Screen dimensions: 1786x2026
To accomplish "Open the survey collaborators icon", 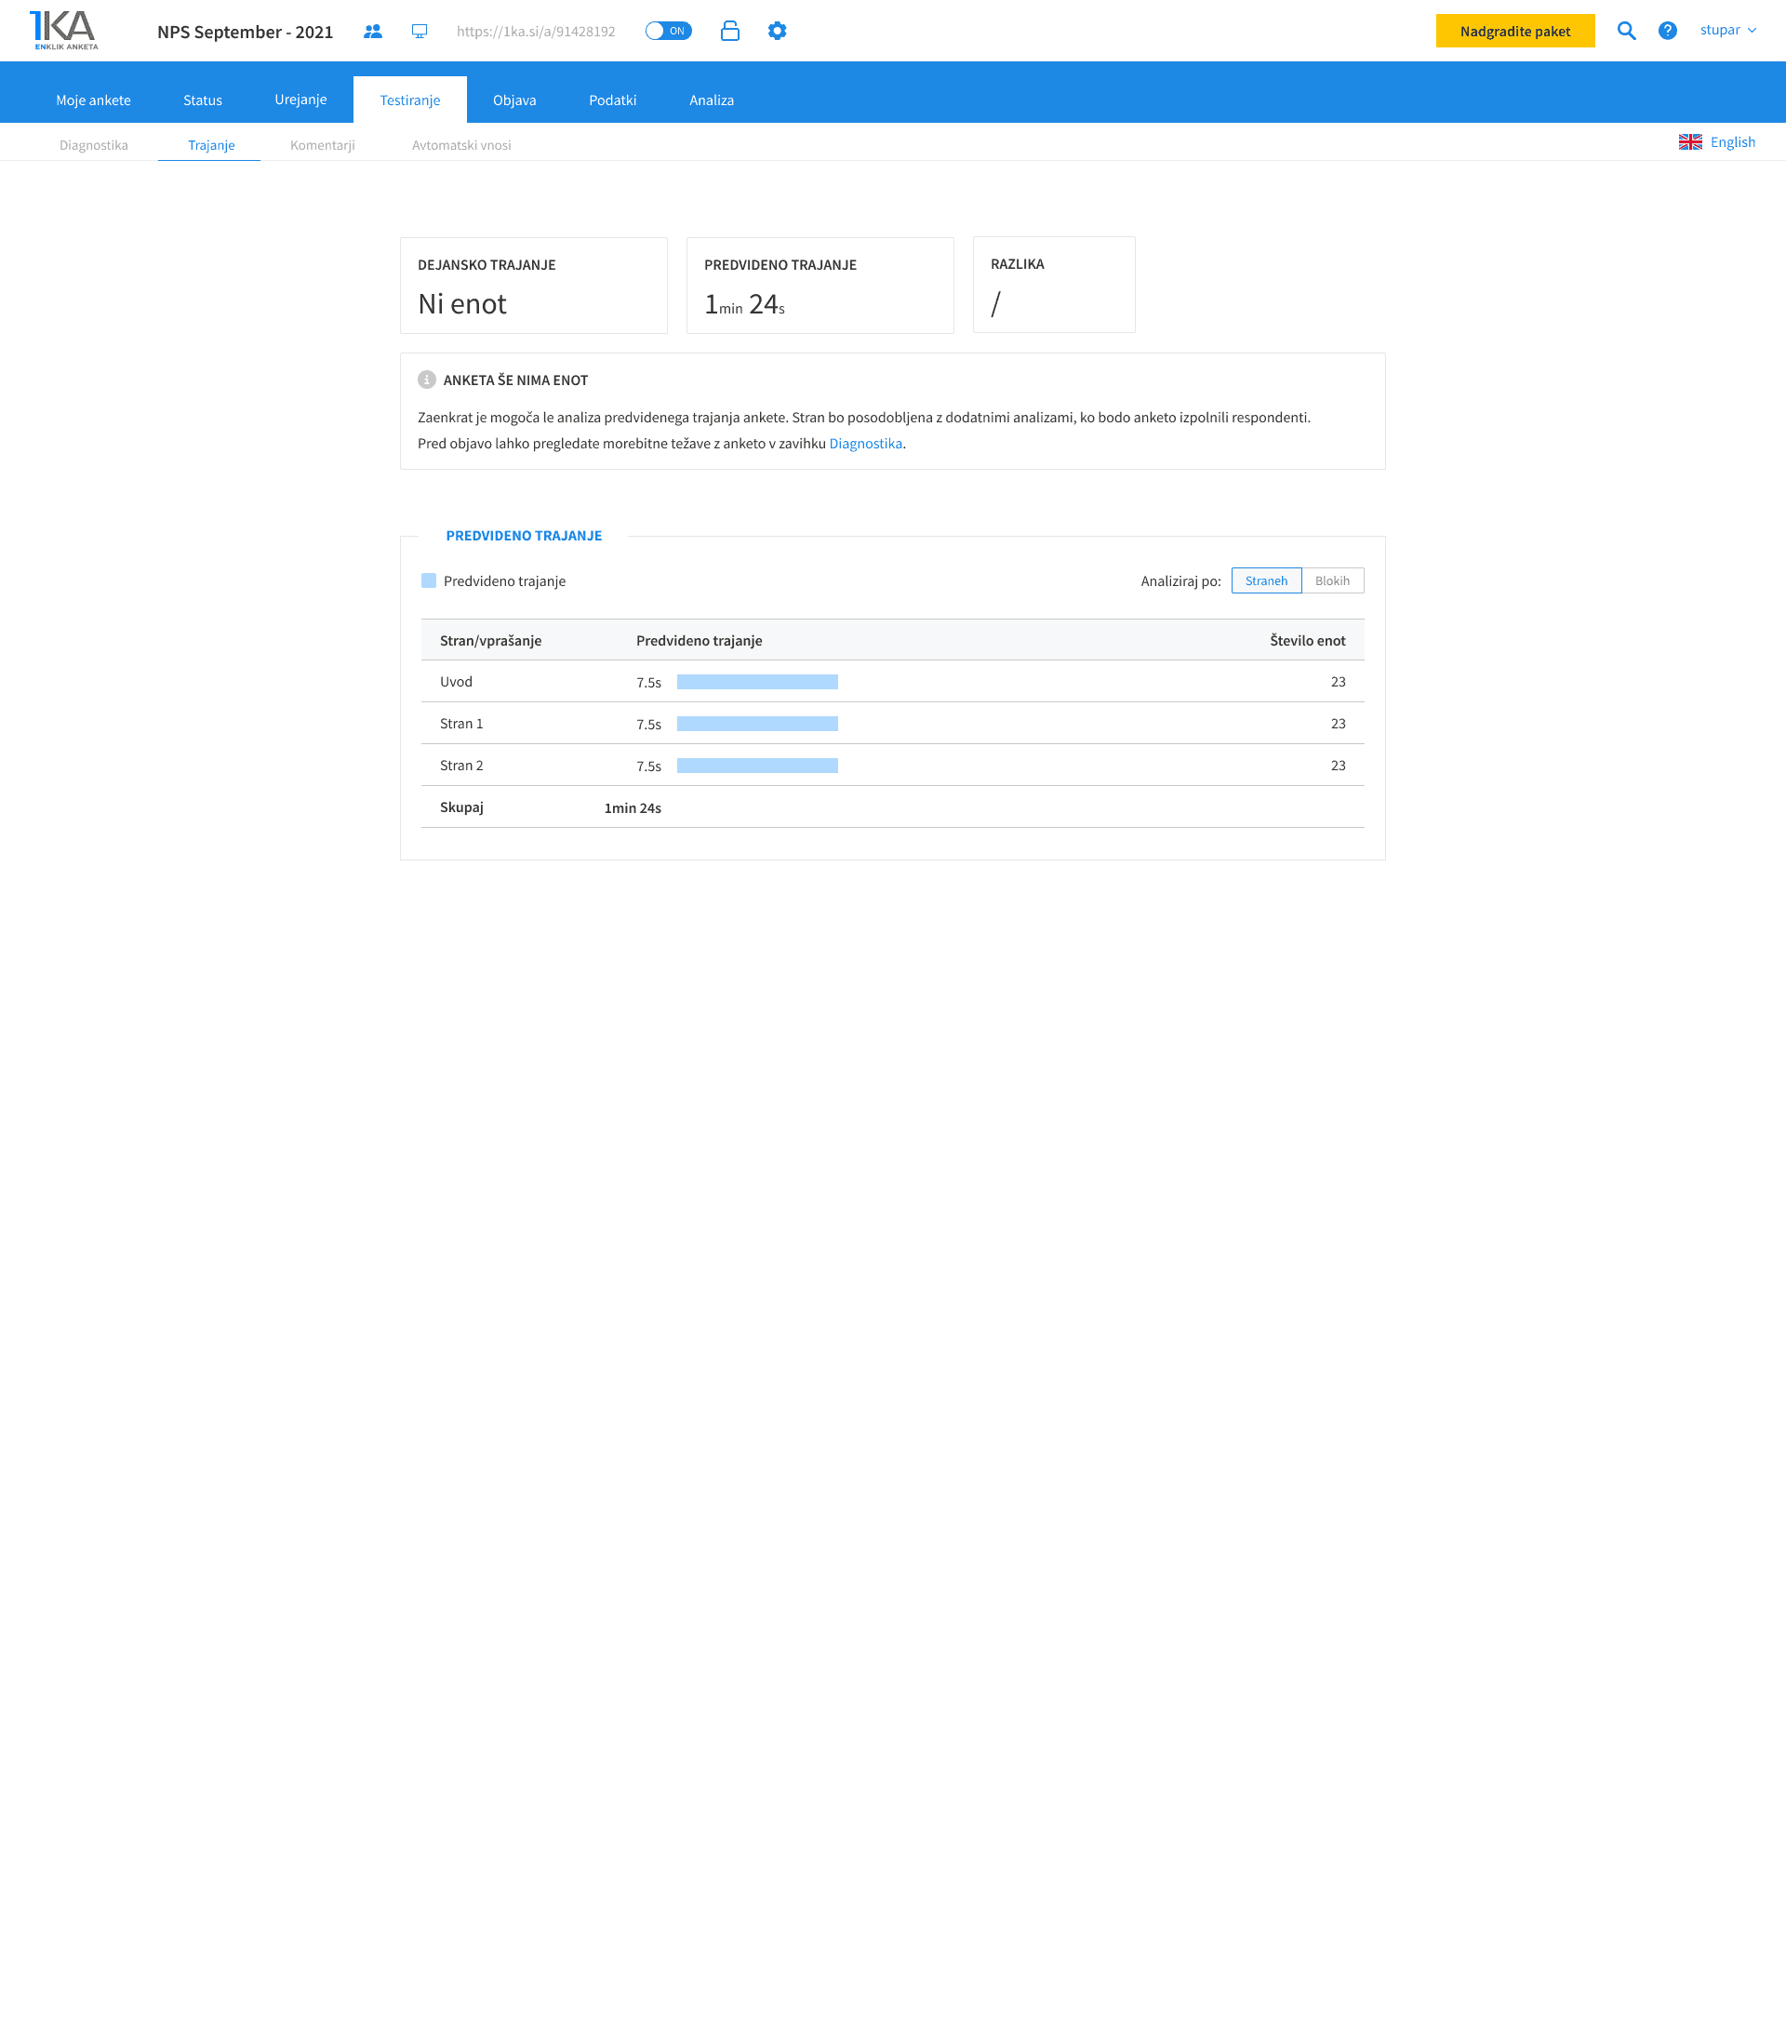I will coord(374,31).
